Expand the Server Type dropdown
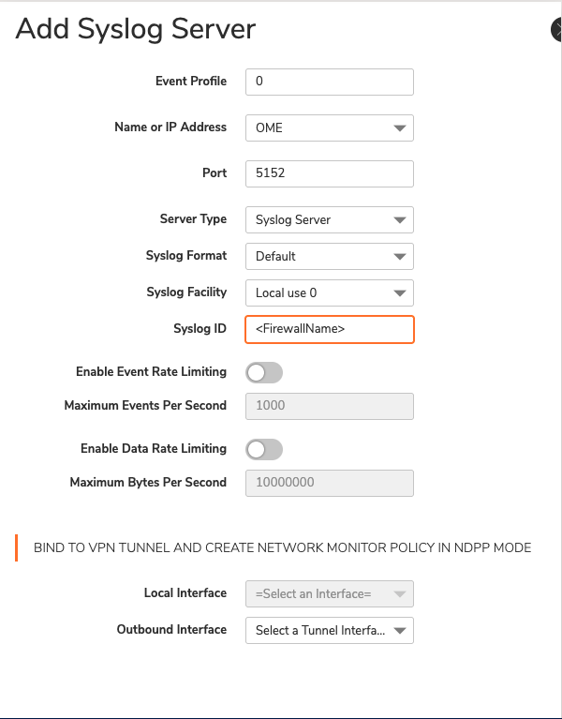 (329, 220)
